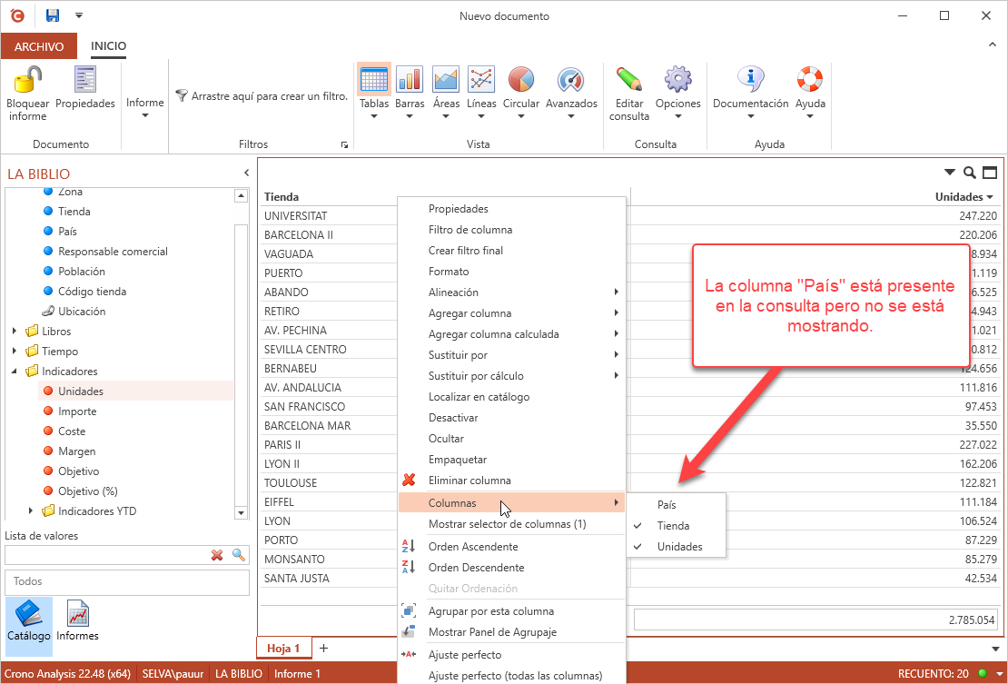
Task: Enable the País column in submenu
Action: (x=667, y=505)
